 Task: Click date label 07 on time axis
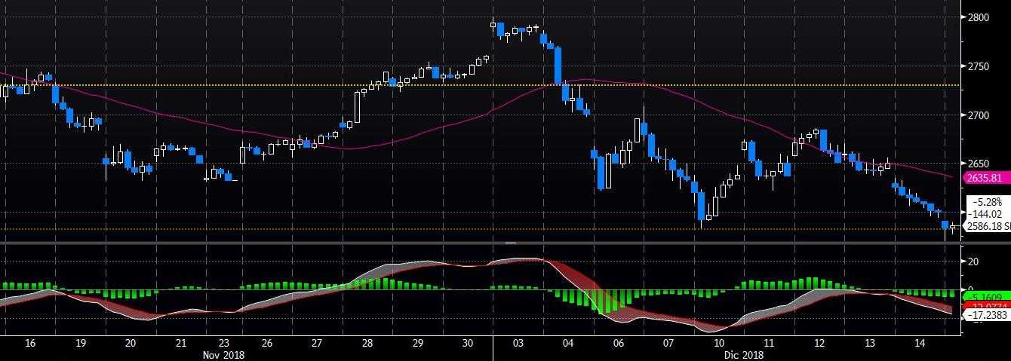pos(668,343)
